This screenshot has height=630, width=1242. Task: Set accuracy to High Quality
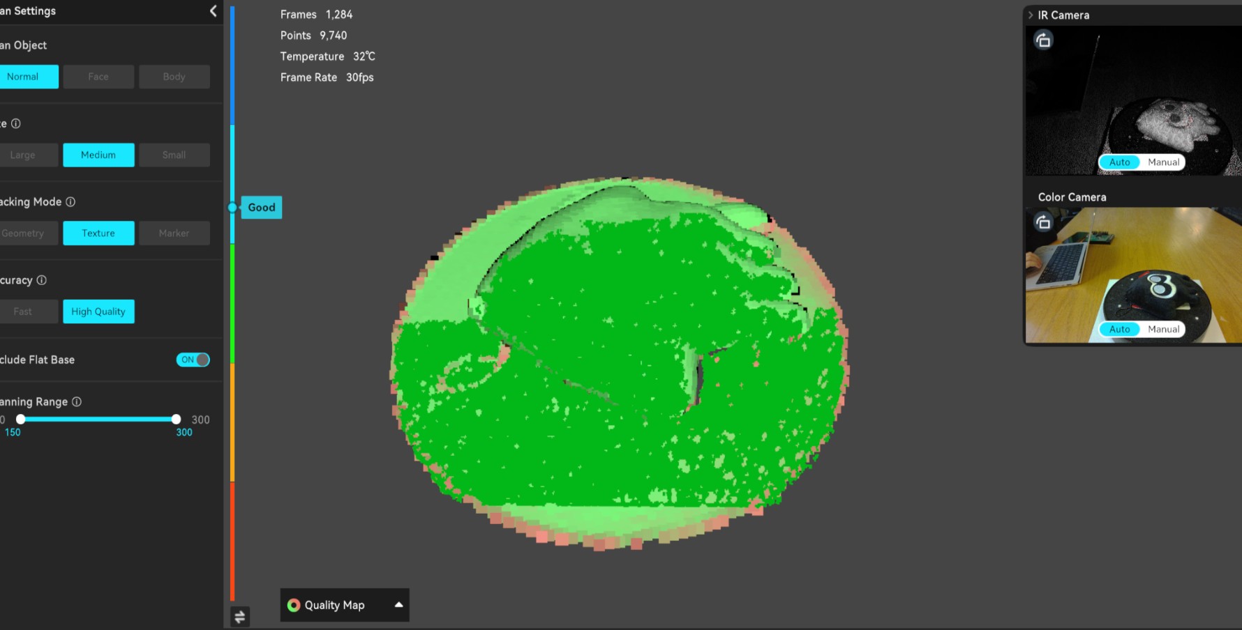coord(98,312)
